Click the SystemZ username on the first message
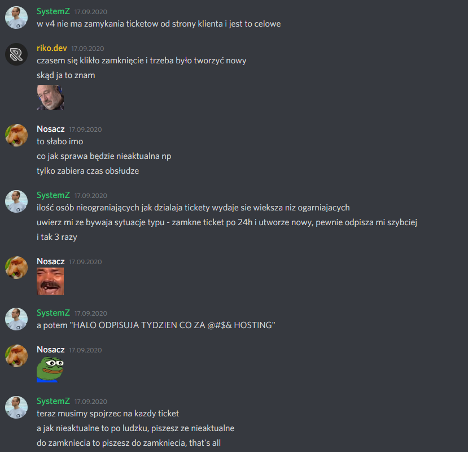This screenshot has height=452, width=468. tap(53, 11)
